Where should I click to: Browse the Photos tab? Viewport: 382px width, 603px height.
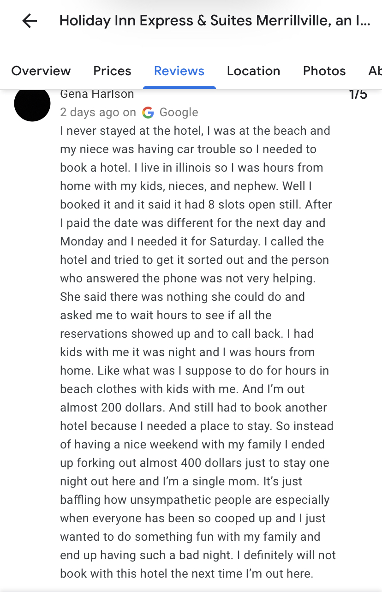[324, 71]
